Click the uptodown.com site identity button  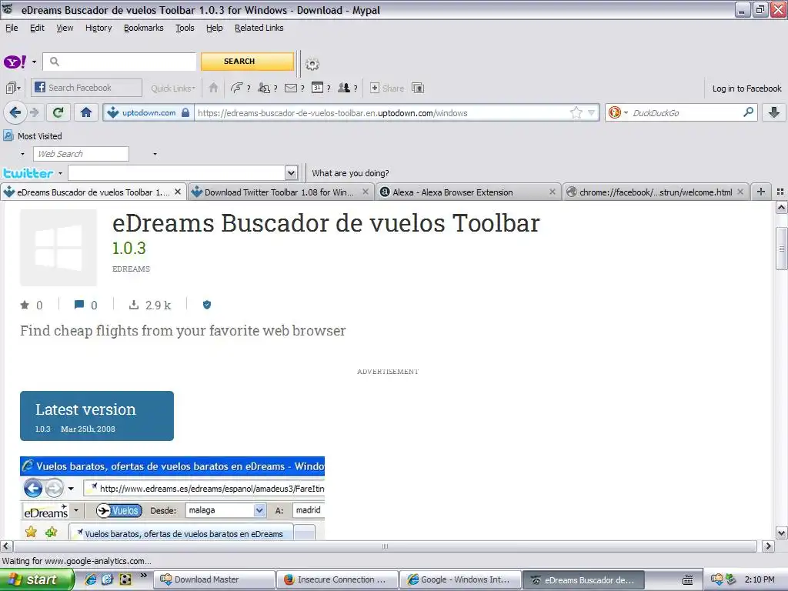149,112
